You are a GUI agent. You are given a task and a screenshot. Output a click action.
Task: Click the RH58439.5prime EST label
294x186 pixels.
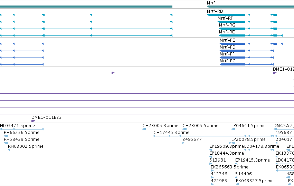tap(21, 139)
